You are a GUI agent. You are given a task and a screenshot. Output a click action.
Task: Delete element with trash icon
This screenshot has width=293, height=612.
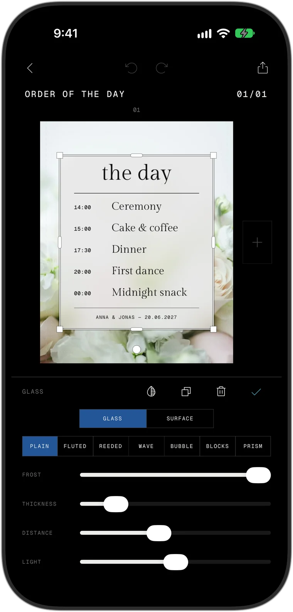click(x=221, y=391)
